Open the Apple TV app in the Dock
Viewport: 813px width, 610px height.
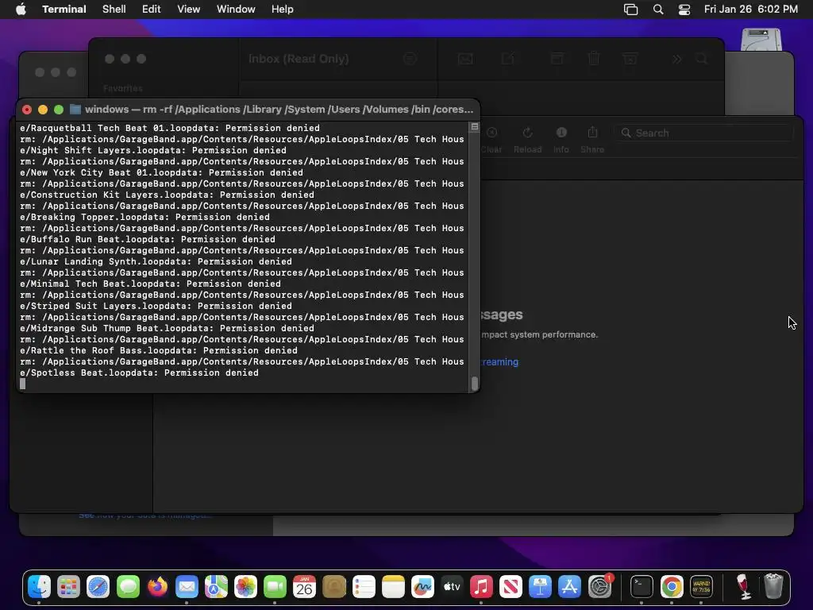[452, 587]
